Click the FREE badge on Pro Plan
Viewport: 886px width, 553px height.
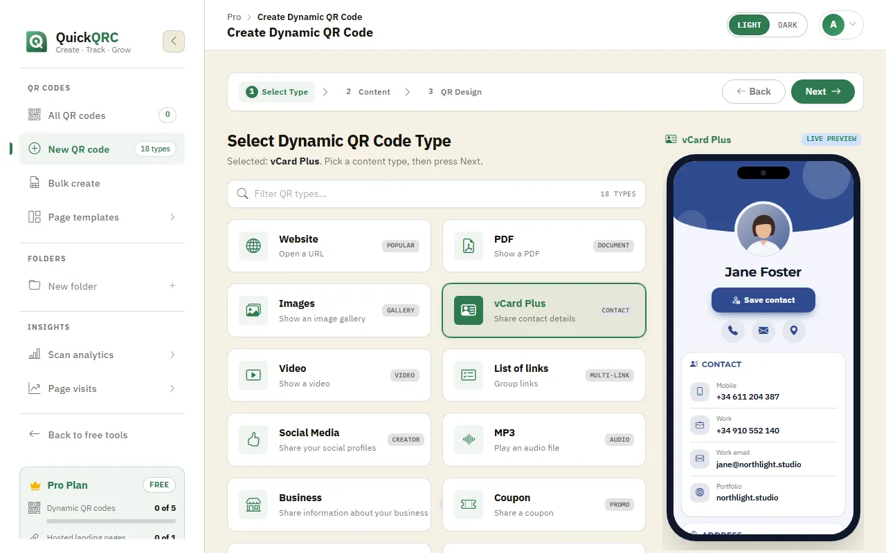click(x=159, y=485)
